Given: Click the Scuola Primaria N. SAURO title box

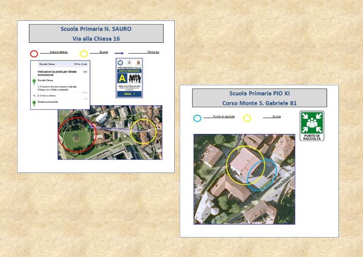Looking at the screenshot, I should click(x=96, y=34).
